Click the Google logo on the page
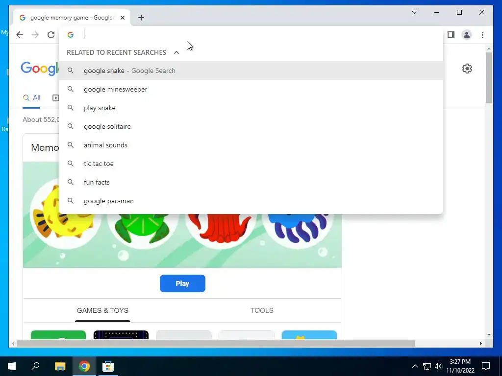 point(40,69)
